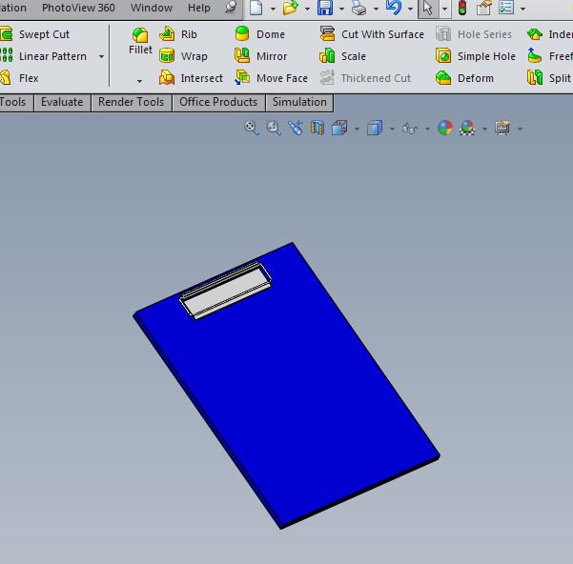573x564 pixels.
Task: Select the Dome feature
Action: [260, 34]
